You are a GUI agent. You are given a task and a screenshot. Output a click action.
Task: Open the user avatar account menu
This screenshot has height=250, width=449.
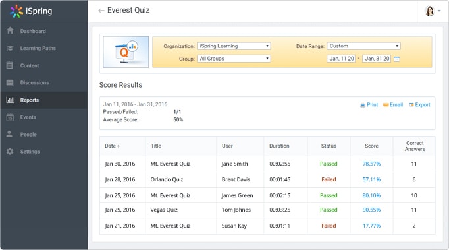click(432, 11)
